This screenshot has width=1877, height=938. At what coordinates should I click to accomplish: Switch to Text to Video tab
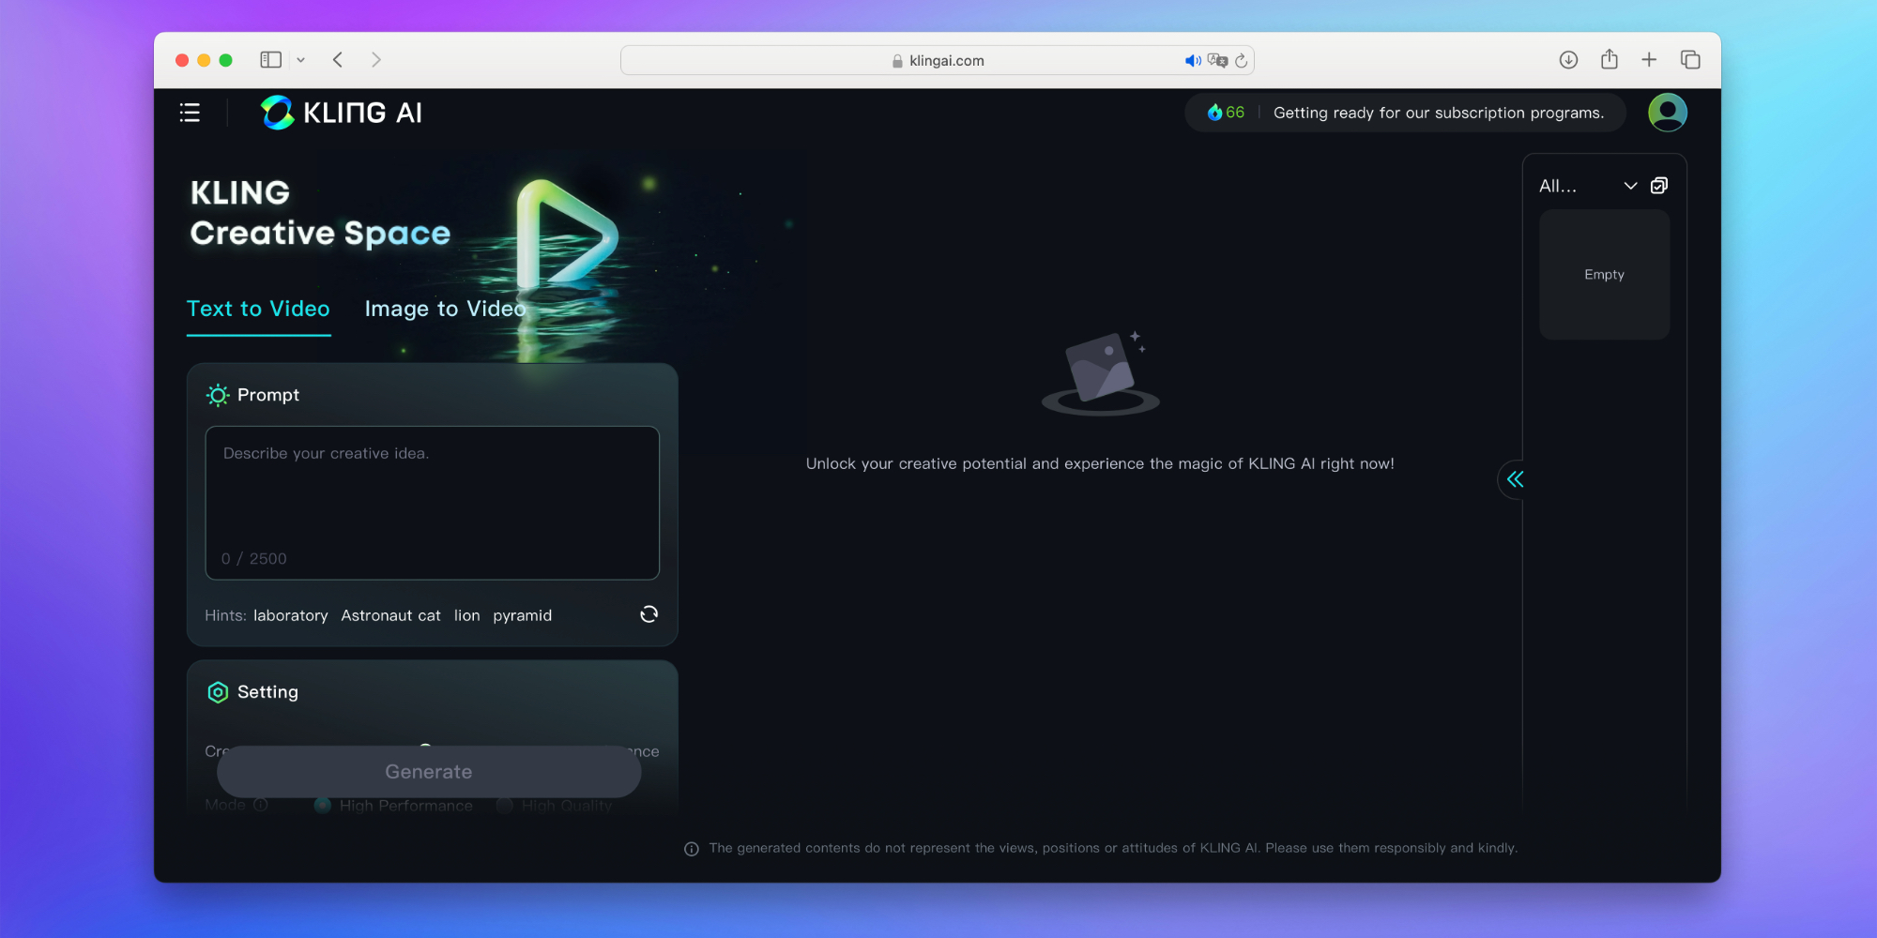click(258, 309)
